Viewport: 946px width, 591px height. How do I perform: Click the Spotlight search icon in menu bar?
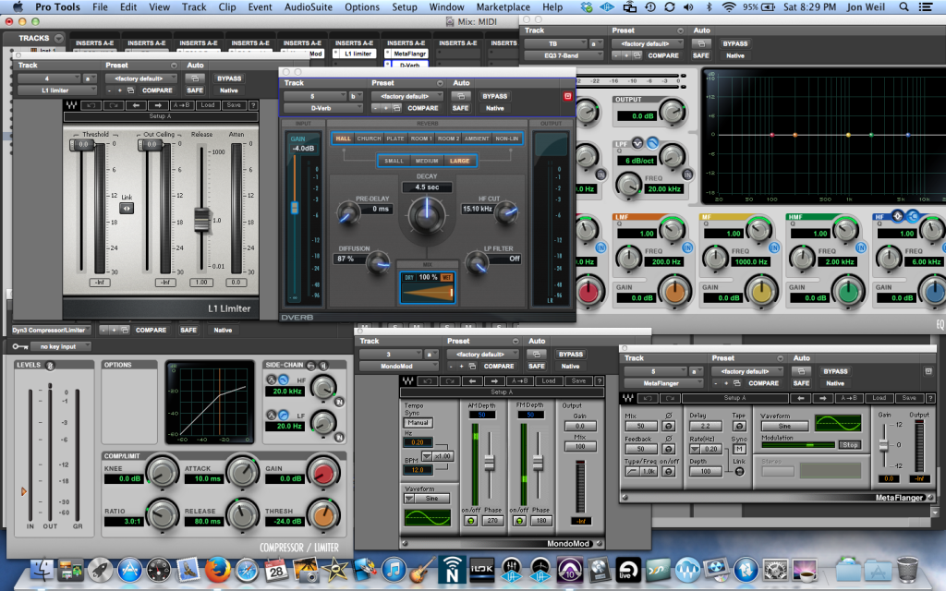tap(904, 7)
